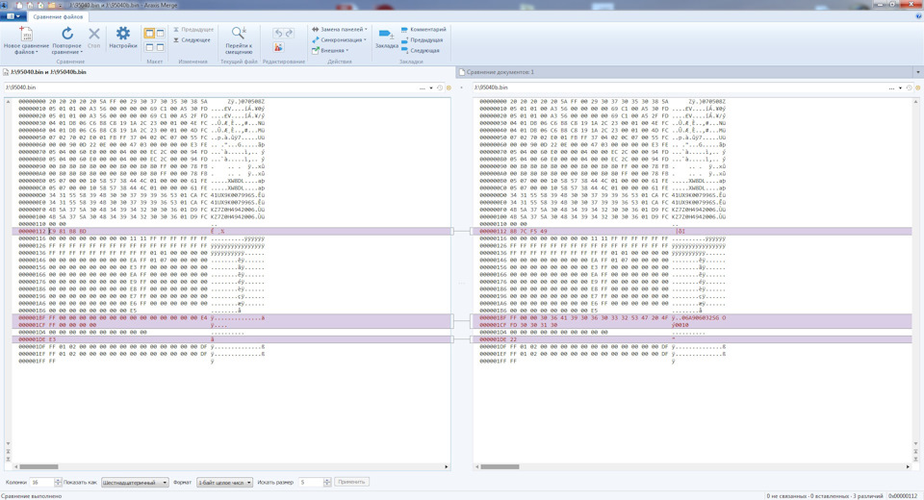
Task: Go to Предыдущая bookmark
Action: point(422,40)
